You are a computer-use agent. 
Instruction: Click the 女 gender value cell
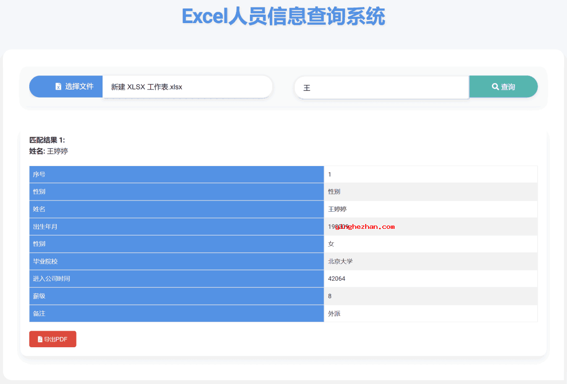point(331,244)
